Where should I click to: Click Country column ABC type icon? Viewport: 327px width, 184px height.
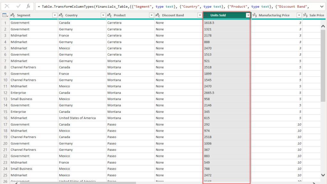[61, 15]
